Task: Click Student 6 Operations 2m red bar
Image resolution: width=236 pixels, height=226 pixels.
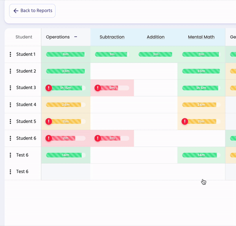Action: tap(66, 138)
